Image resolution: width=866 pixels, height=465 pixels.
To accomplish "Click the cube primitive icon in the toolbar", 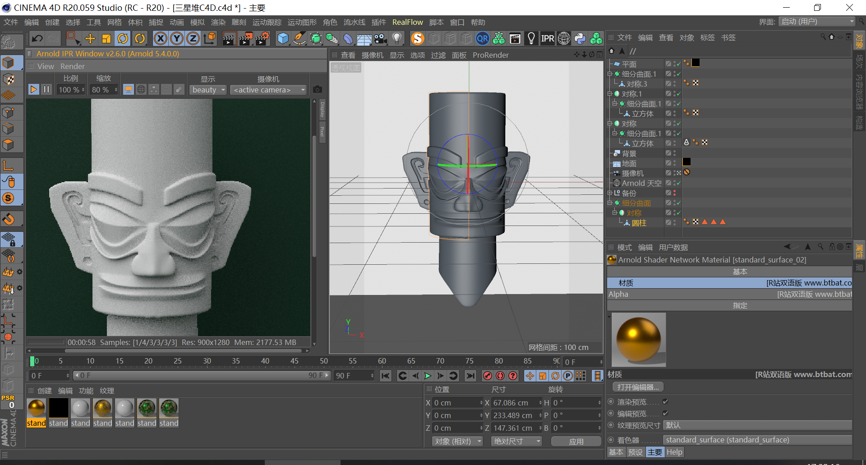I will [283, 38].
